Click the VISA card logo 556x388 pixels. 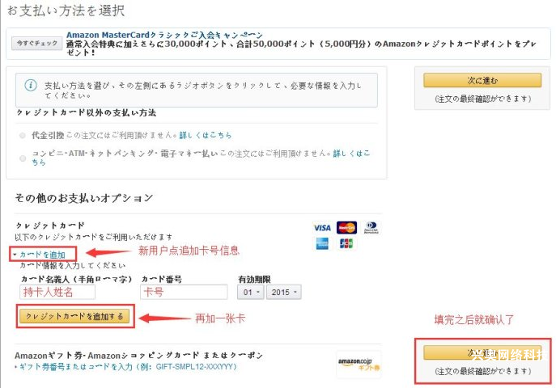322,228
